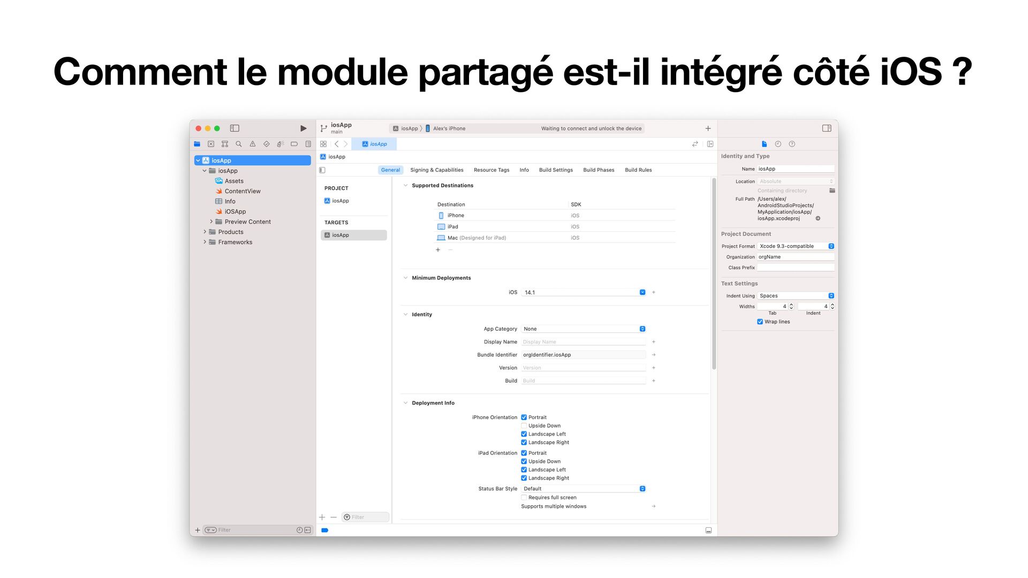Screen dimensions: 1028x578
Task: Click the Display Name field
Action: tap(584, 342)
